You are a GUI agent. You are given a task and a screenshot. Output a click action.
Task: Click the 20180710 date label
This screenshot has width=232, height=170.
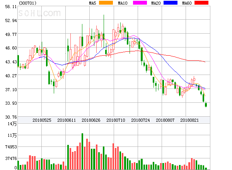[x=116, y=120]
